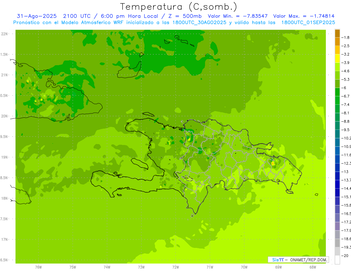Click the '76W' longitude label
The height and width of the screenshot is (271, 351).
pyautogui.click(x=38, y=267)
